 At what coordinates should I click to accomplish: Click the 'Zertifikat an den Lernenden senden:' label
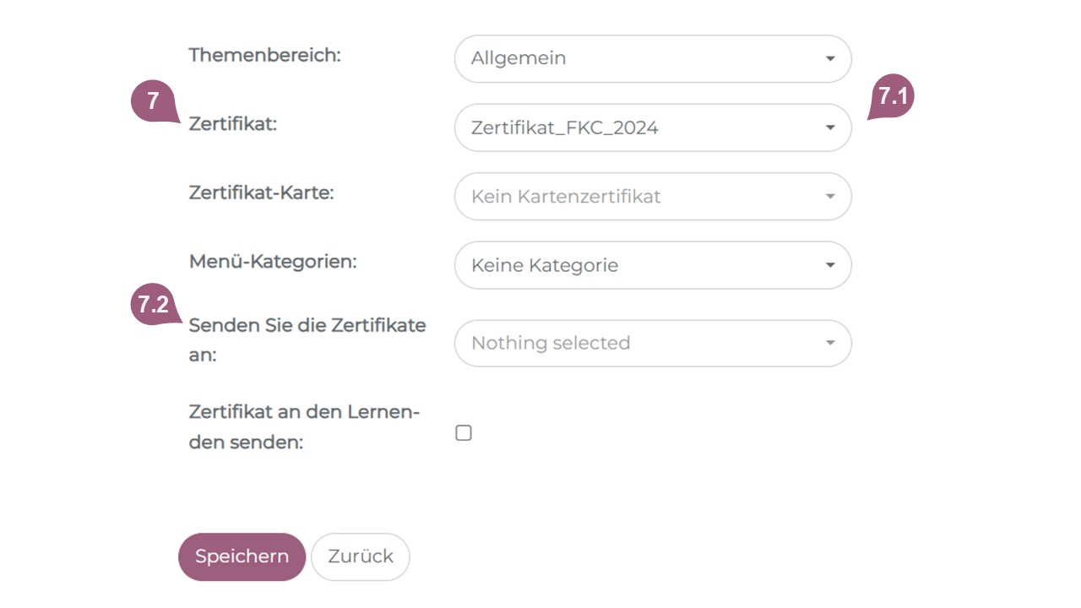304,426
